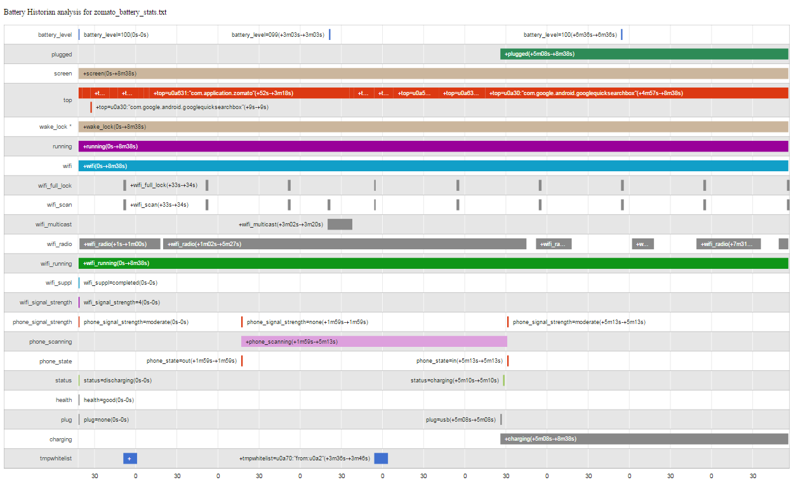
Task: Select the +wifi_radio(+1s-+1m00s) bar
Action: coord(119,244)
